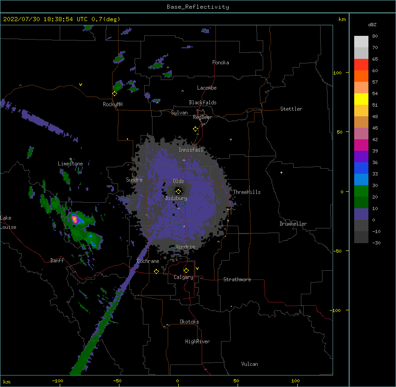Viewport: 396px width, 387px height.
Task: Click the Innisfail city label
Action: (x=191, y=150)
